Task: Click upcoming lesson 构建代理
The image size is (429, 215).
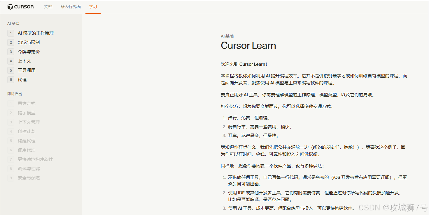Action: click(27, 141)
